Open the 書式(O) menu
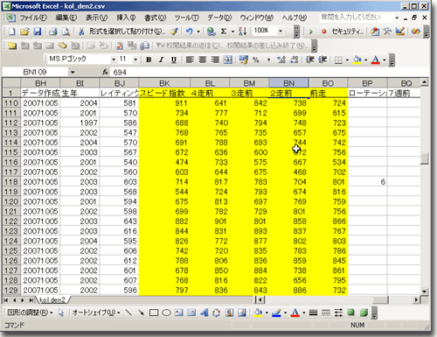 pos(156,18)
